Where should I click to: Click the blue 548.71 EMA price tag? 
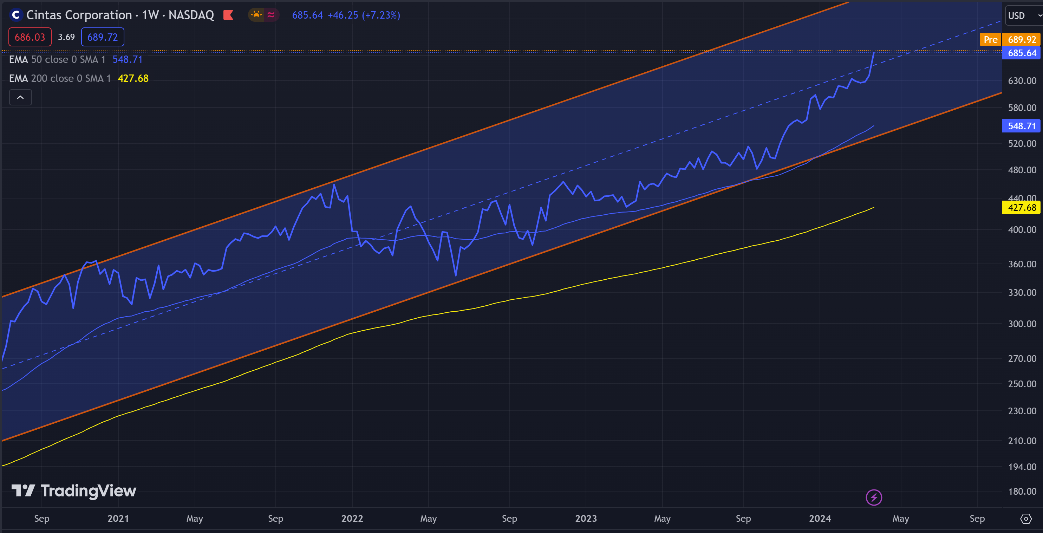1022,126
